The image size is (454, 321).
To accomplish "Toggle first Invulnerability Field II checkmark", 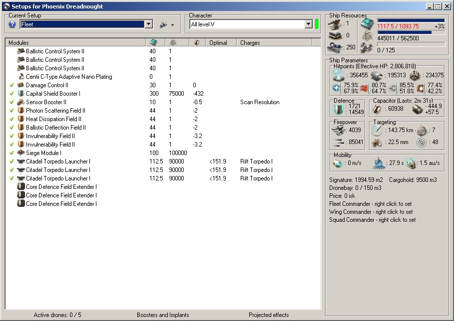I will pos(11,136).
